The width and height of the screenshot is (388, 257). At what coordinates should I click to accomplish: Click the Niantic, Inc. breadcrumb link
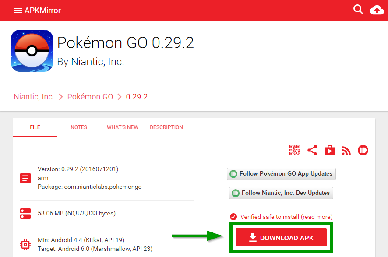[x=34, y=96]
